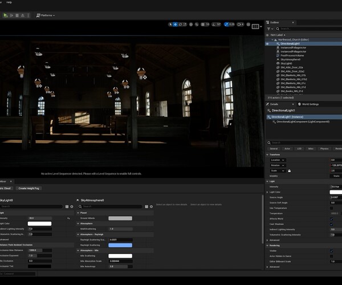Select SkyLight0 in the Outliner

click(286, 63)
